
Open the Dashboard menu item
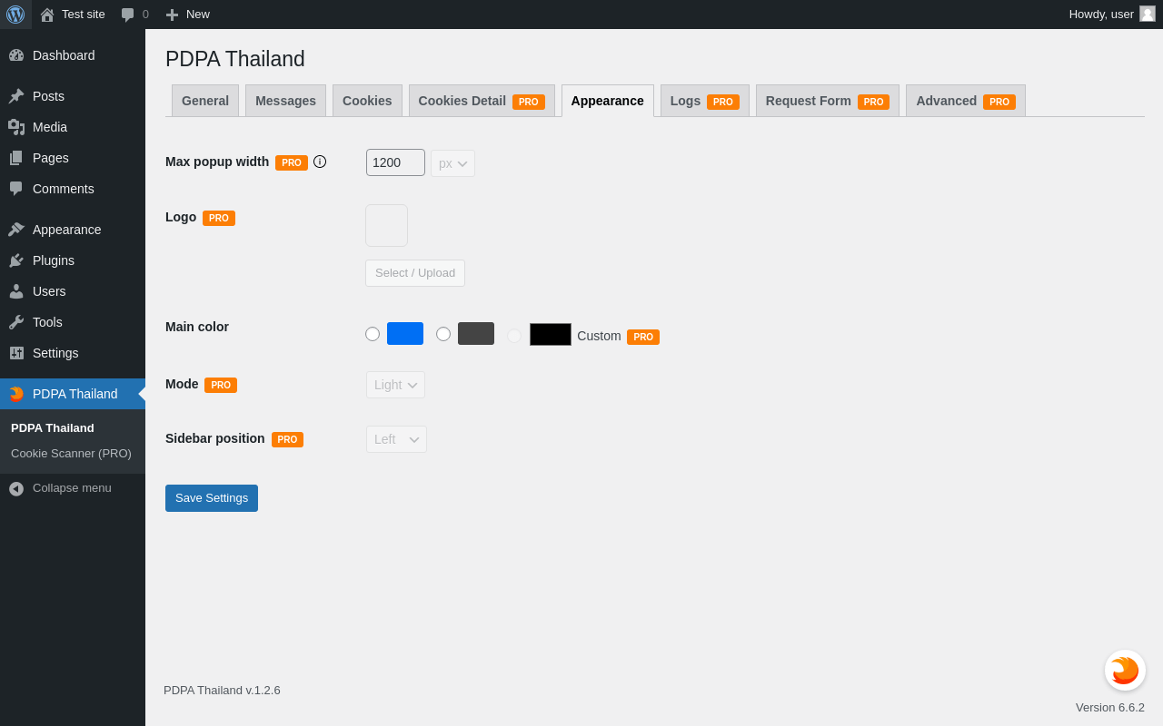point(73,55)
